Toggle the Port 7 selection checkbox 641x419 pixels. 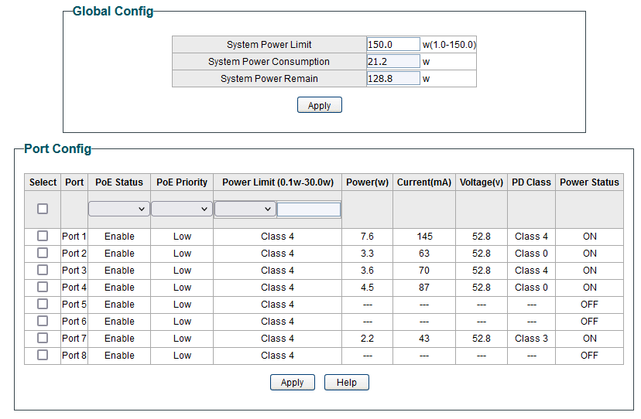43,338
